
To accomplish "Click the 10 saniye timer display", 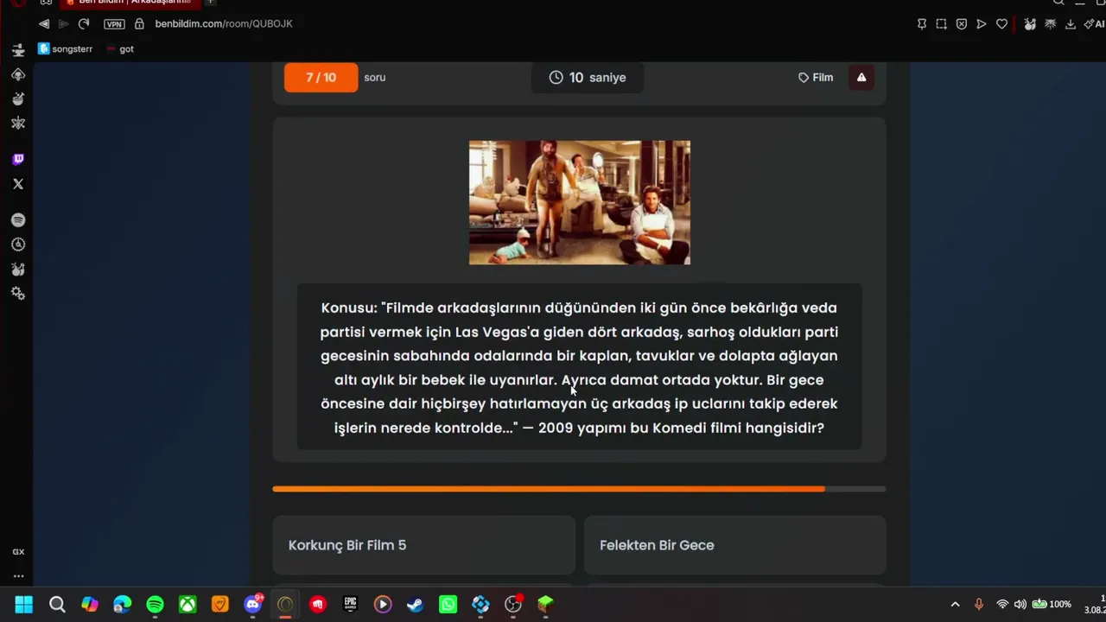I will [x=588, y=78].
